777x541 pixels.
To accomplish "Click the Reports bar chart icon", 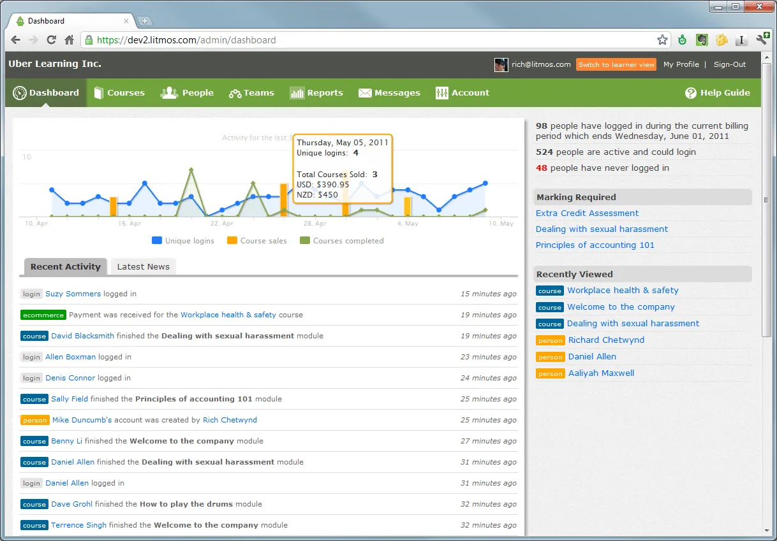I will pyautogui.click(x=297, y=93).
